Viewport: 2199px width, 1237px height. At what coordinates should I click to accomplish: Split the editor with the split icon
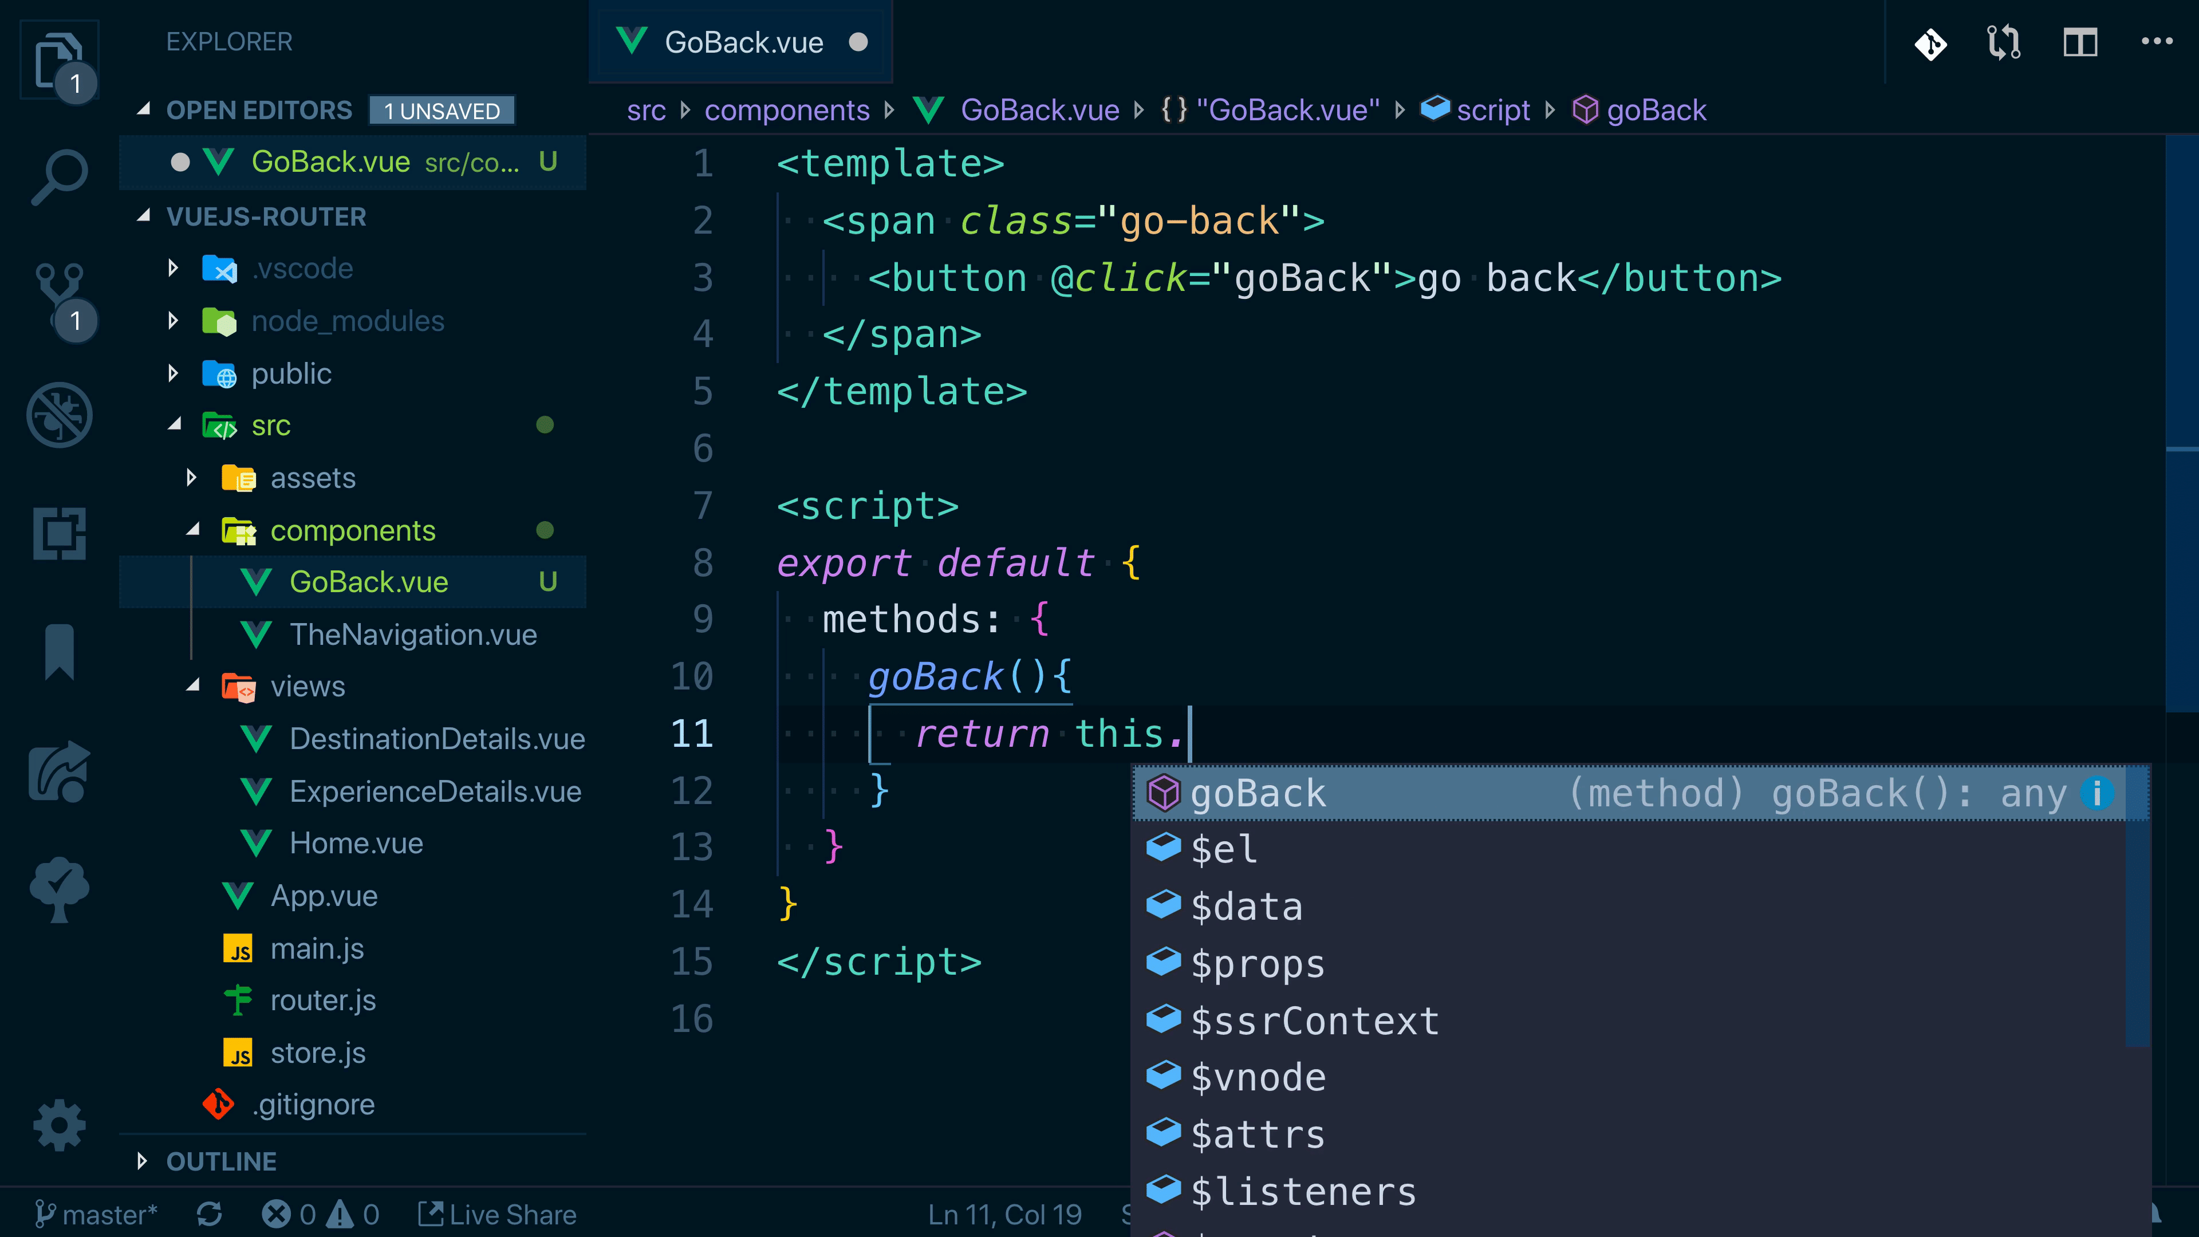[2080, 43]
